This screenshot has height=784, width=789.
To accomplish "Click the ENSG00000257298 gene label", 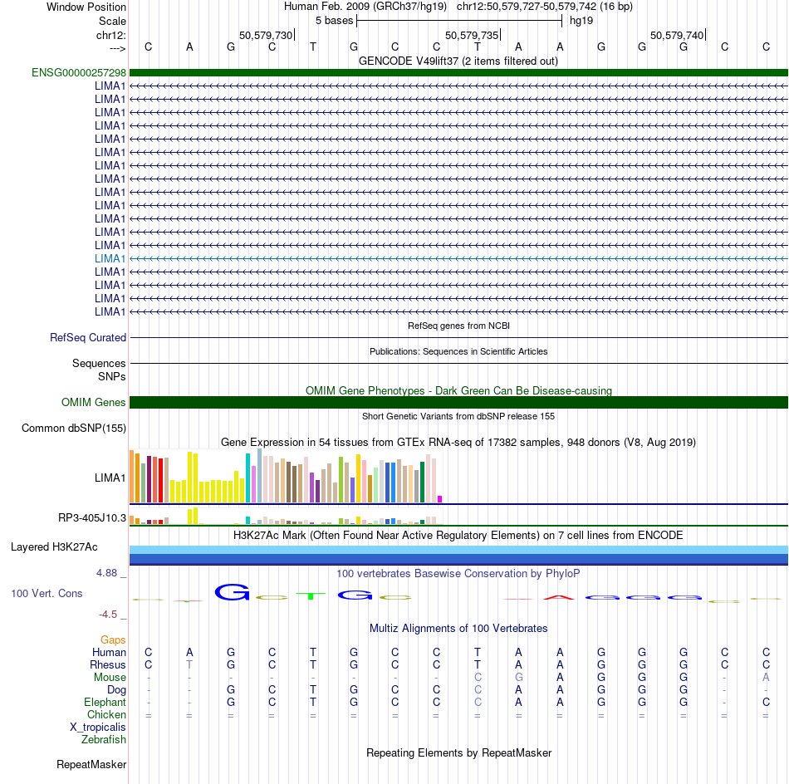I will point(79,73).
